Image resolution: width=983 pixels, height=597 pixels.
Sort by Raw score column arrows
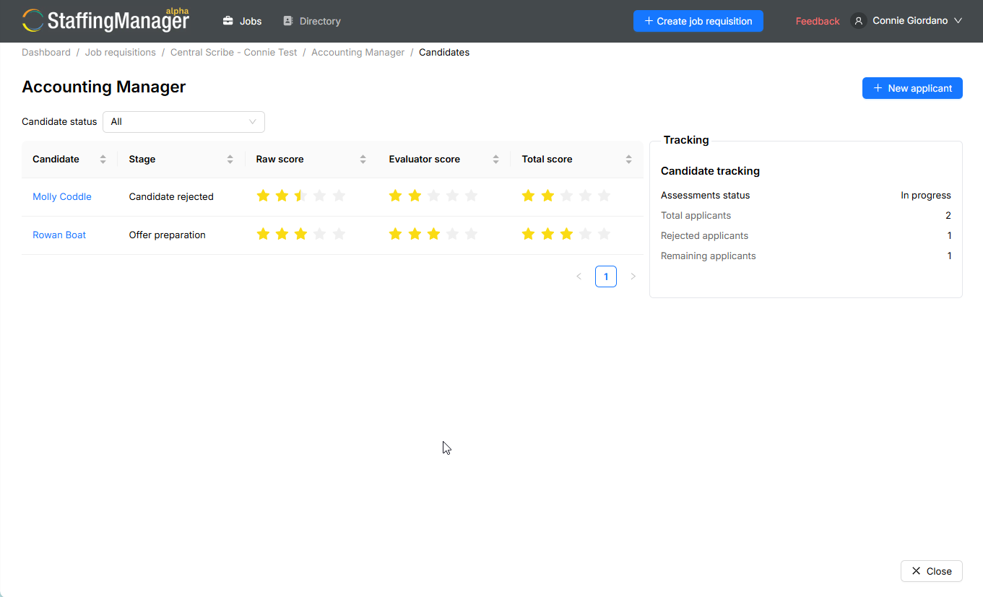point(363,160)
